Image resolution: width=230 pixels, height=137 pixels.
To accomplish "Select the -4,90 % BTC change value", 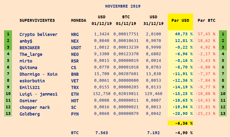I will coord(184,133).
